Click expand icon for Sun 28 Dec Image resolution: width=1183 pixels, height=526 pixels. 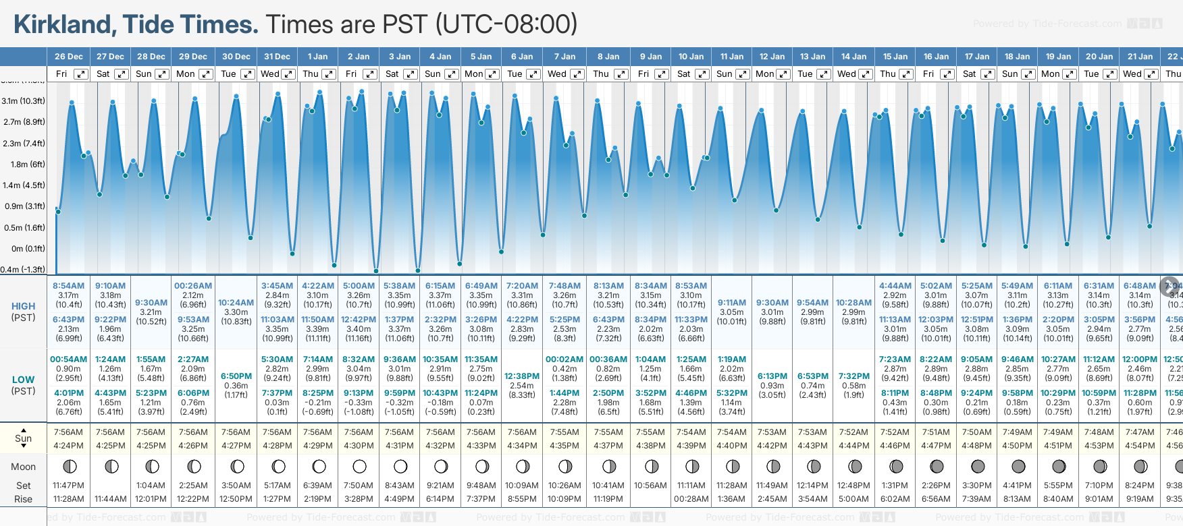click(x=162, y=74)
